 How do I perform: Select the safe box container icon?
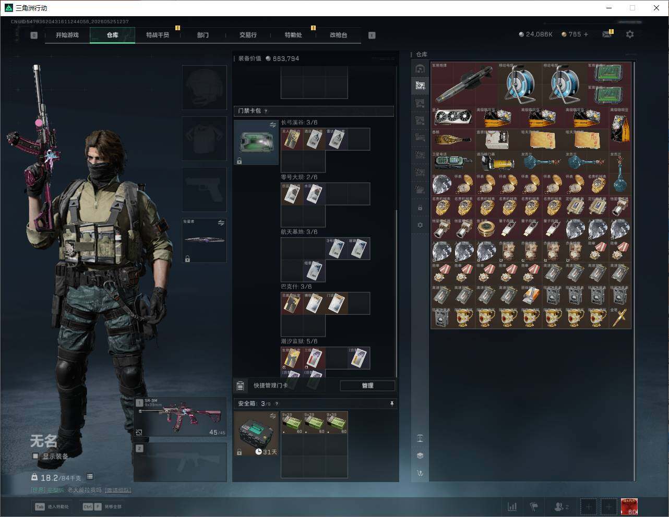pyautogui.click(x=256, y=434)
